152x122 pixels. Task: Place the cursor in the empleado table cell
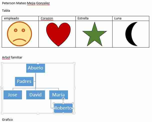point(20,18)
